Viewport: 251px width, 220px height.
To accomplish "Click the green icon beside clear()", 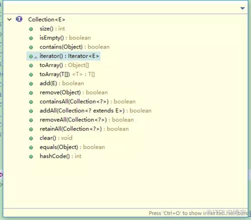I will tap(31, 138).
